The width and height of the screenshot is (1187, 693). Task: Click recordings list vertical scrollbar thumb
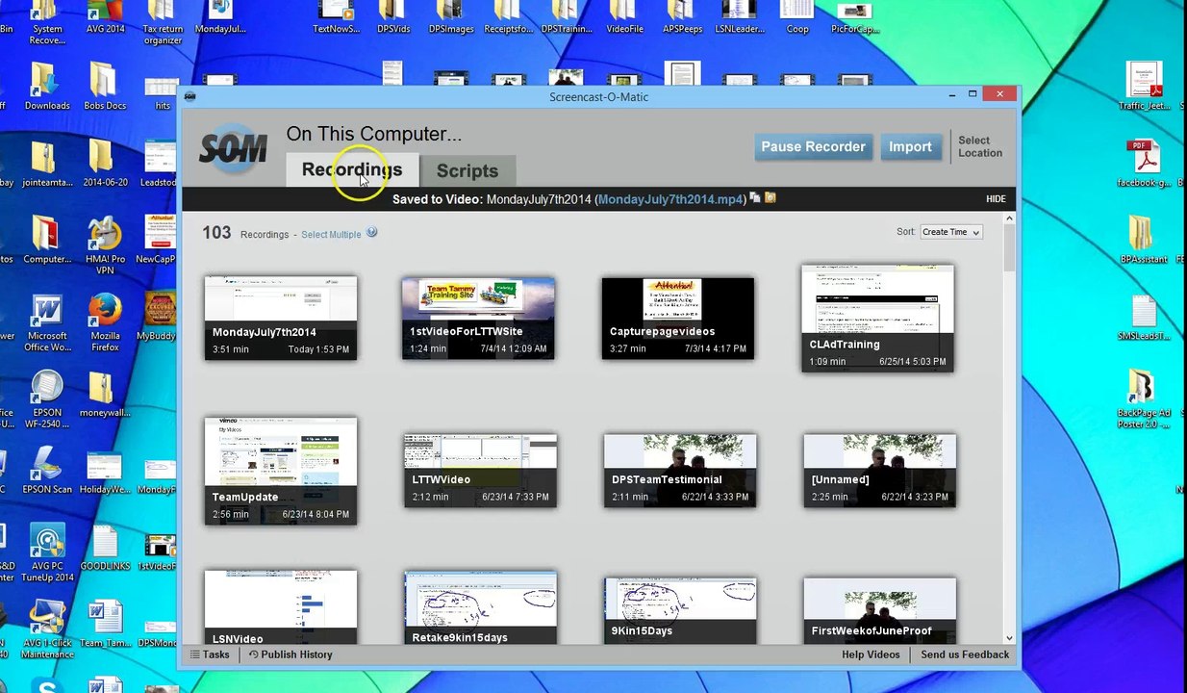pos(1009,247)
